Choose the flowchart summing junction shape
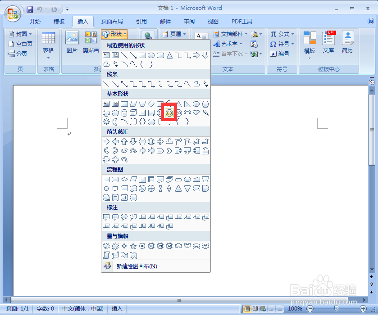The height and width of the screenshot is (315, 378). 142,189
